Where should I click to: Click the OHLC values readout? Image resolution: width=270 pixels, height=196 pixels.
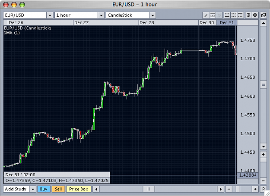tap(57, 180)
